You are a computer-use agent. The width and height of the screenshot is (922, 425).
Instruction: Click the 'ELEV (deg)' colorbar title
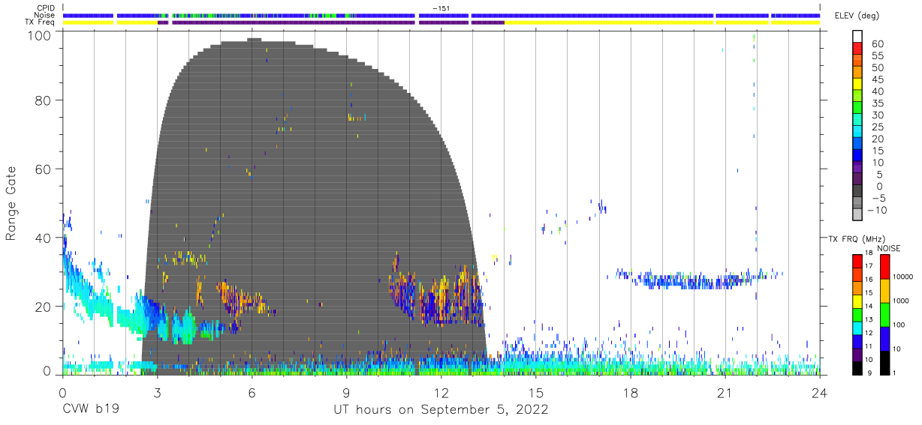857,16
